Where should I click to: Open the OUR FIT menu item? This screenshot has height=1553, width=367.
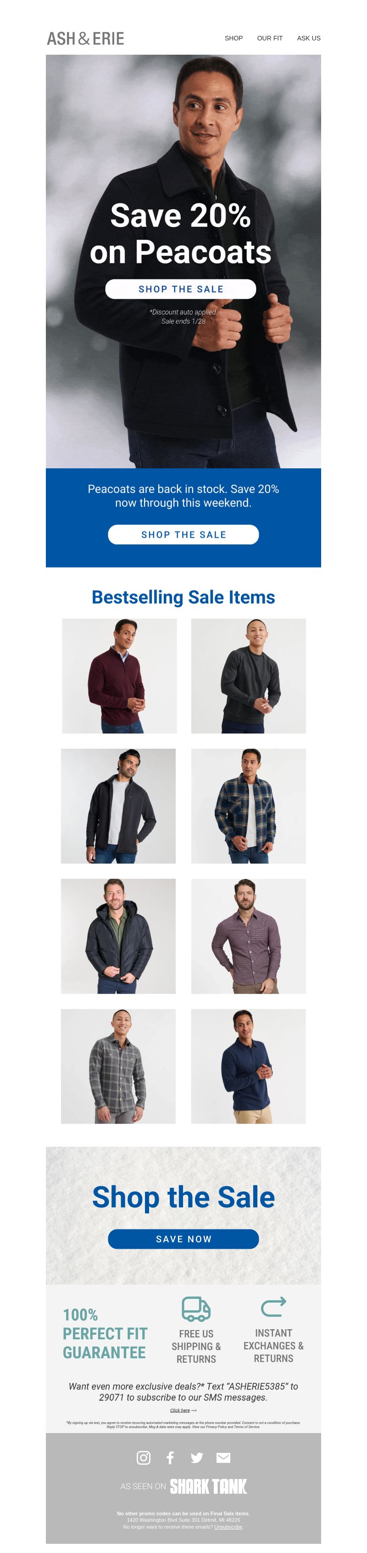click(x=270, y=38)
